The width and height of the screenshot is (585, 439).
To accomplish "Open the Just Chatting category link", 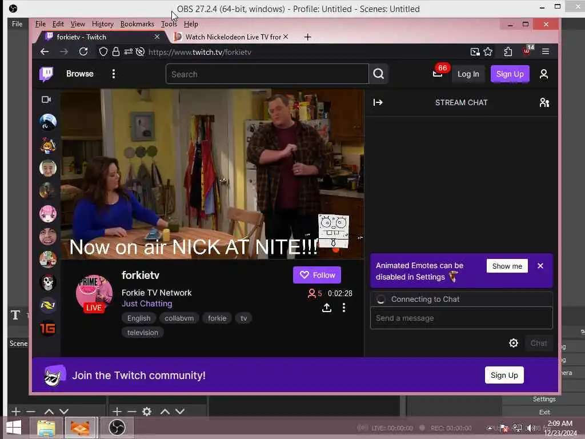I will coord(147,304).
